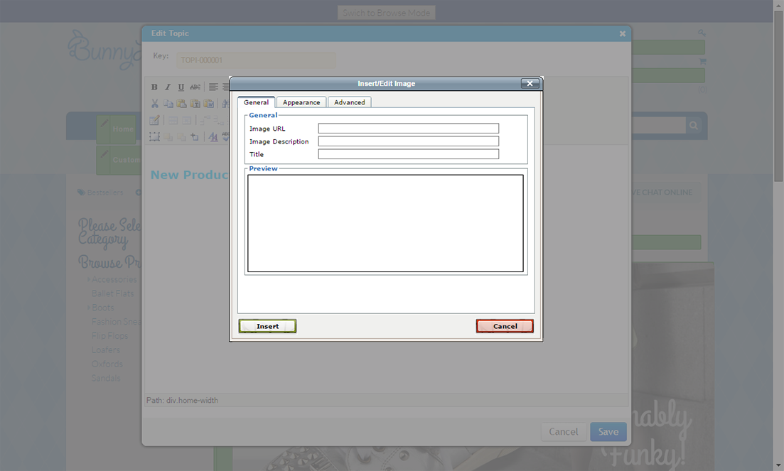This screenshot has height=471, width=784.
Task: Expand the Boots category arrow
Action: [x=89, y=307]
